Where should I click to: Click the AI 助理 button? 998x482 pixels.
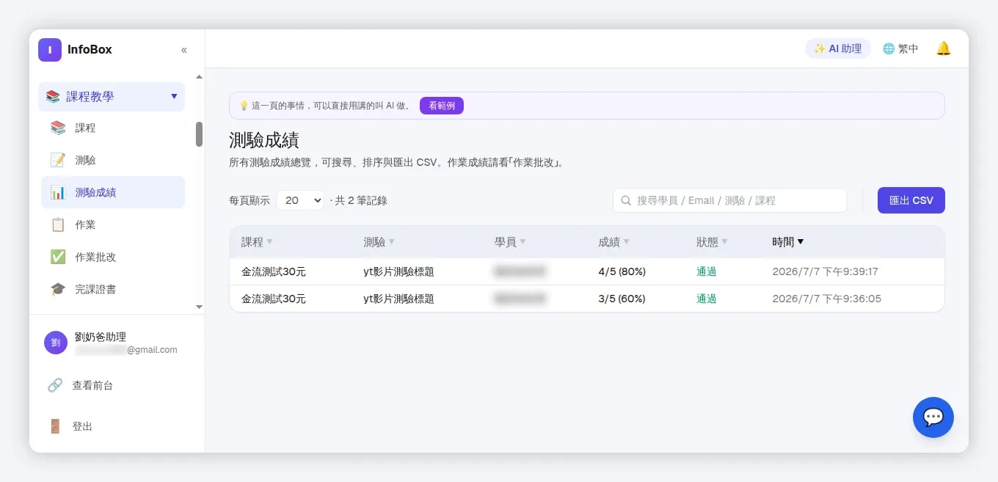click(838, 48)
